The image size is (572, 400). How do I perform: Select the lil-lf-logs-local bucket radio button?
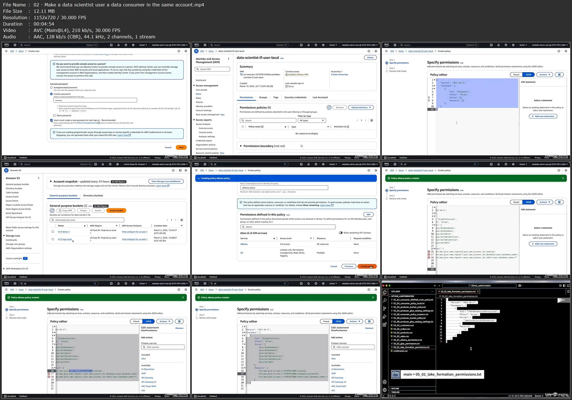click(53, 239)
